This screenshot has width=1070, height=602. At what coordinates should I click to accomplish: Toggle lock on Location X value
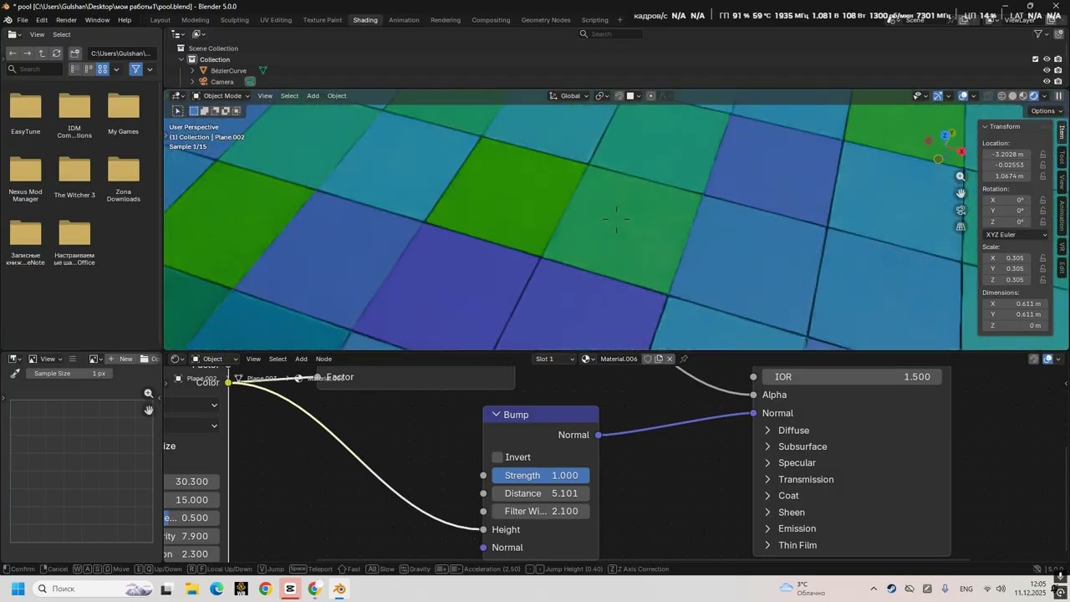click(x=1042, y=155)
